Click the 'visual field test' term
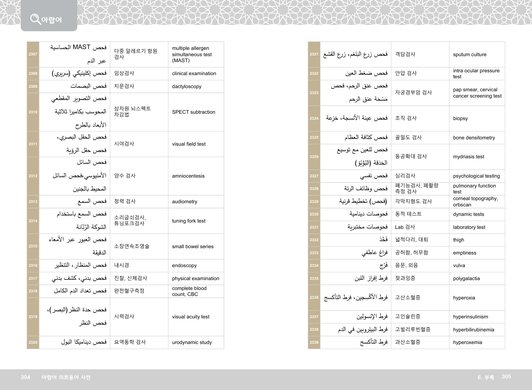The width and height of the screenshot is (532, 390). [x=189, y=144]
